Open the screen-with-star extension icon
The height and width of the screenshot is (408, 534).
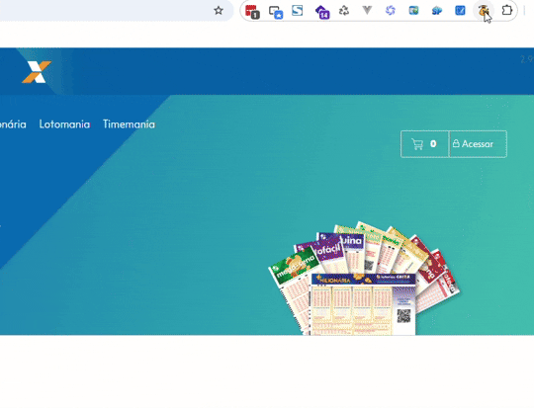[x=276, y=12]
